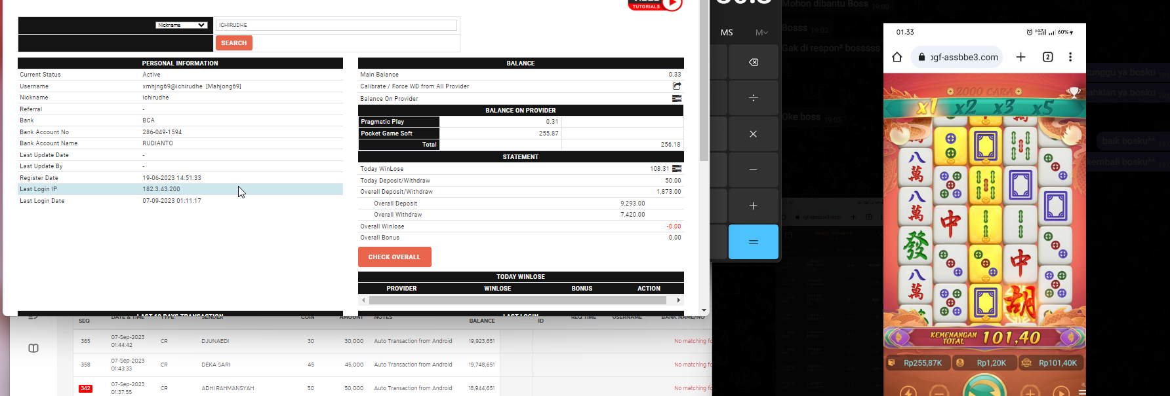The height and width of the screenshot is (396, 1170).
Task: Click Register Date value 19-06-2023 14:51:33
Action: click(172, 178)
